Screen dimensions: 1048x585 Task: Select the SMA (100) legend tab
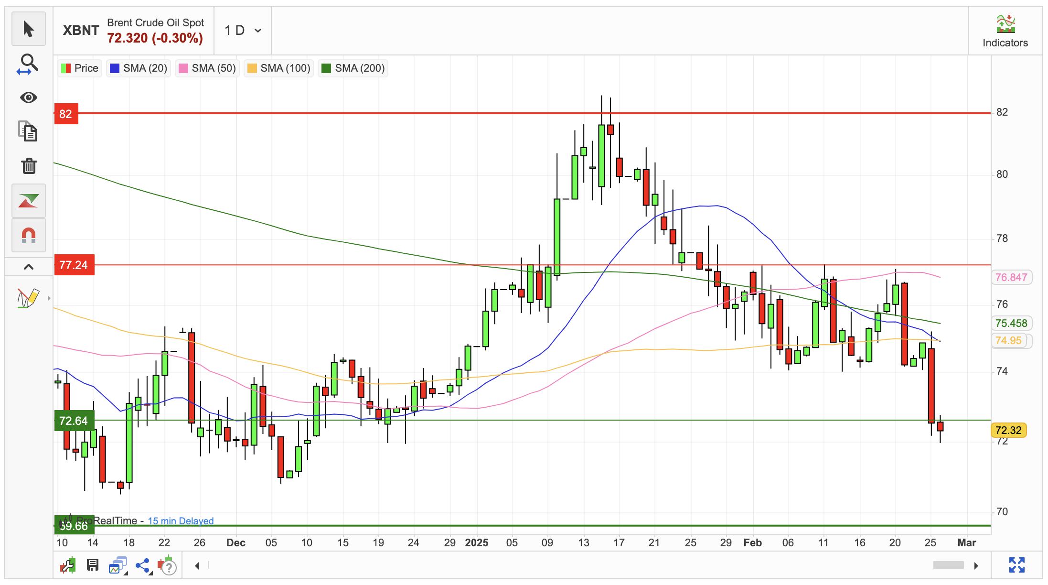(x=279, y=68)
